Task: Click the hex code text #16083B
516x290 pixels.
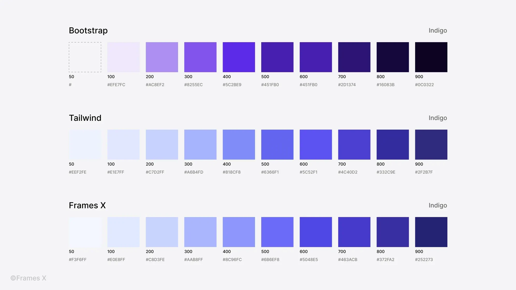Action: click(x=386, y=85)
